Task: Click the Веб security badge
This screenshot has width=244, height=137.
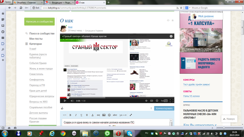Action: (36, 8)
